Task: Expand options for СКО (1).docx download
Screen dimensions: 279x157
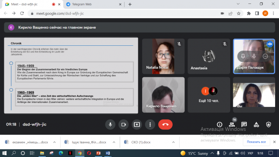Action: (174, 142)
